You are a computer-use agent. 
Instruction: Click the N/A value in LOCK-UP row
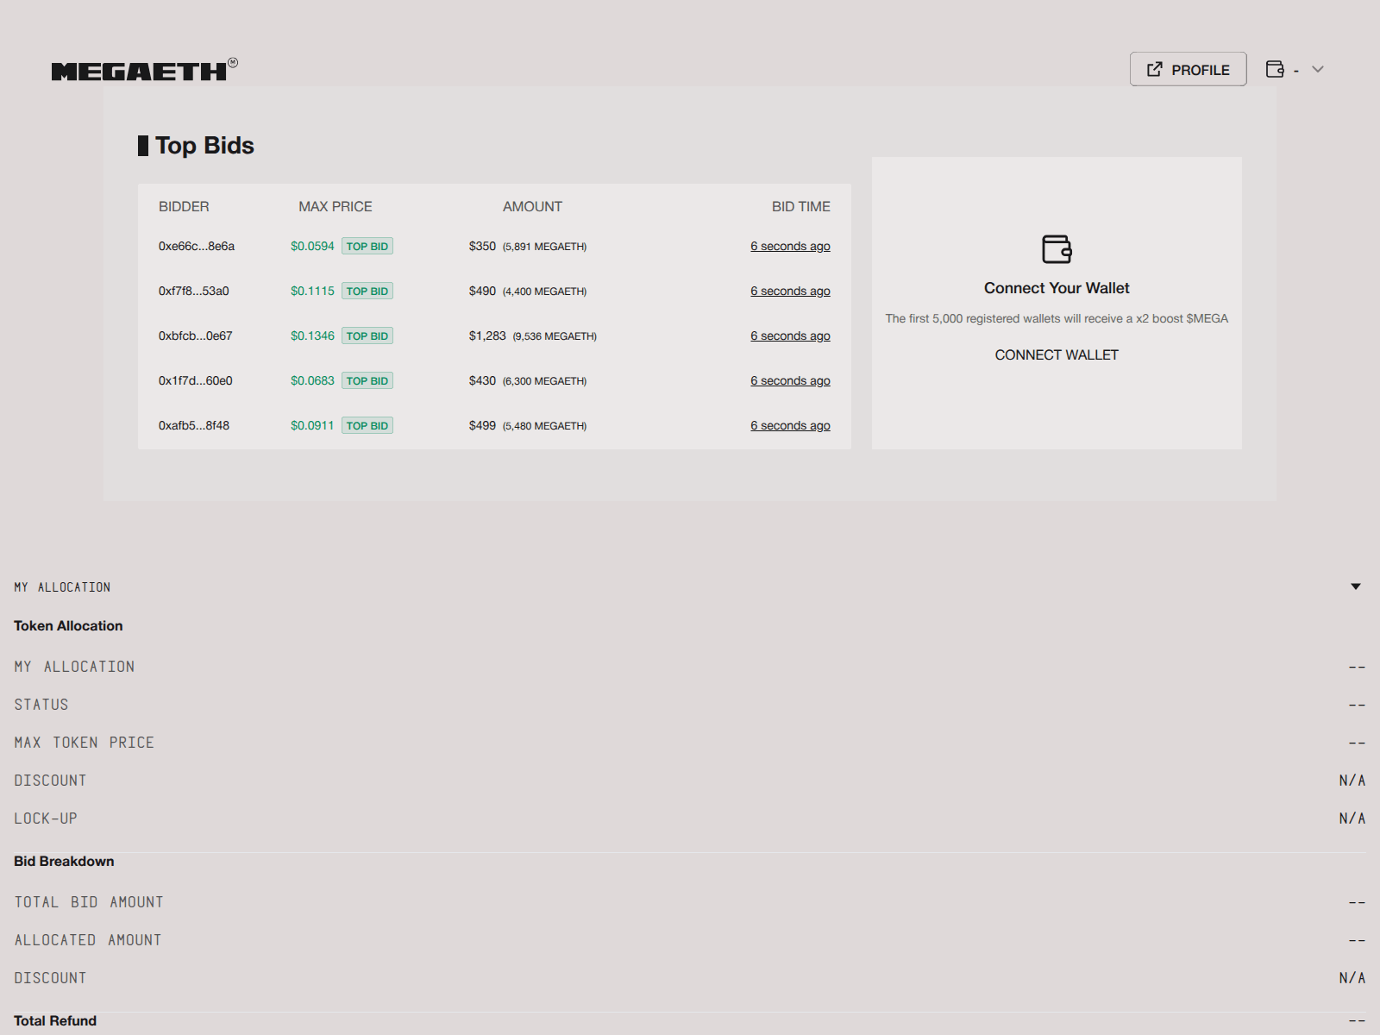(x=1352, y=819)
